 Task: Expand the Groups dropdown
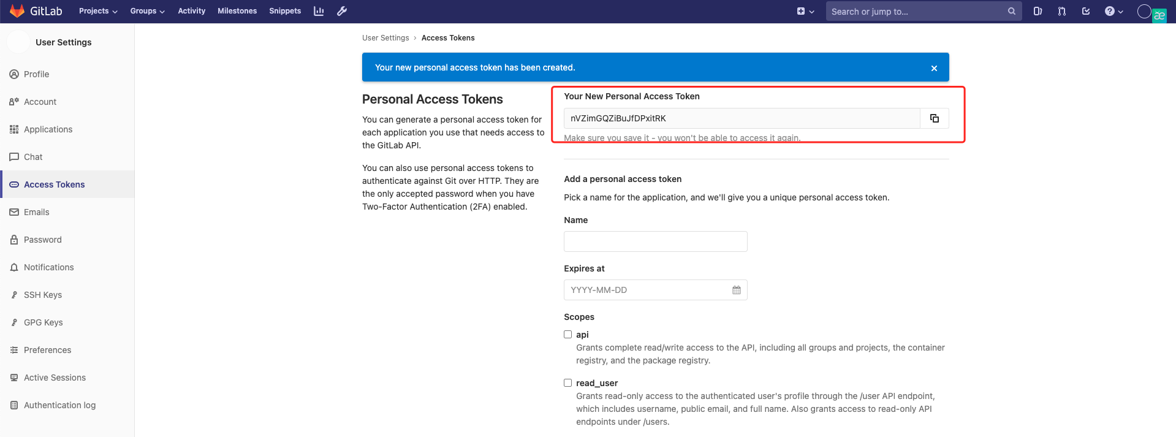[147, 11]
